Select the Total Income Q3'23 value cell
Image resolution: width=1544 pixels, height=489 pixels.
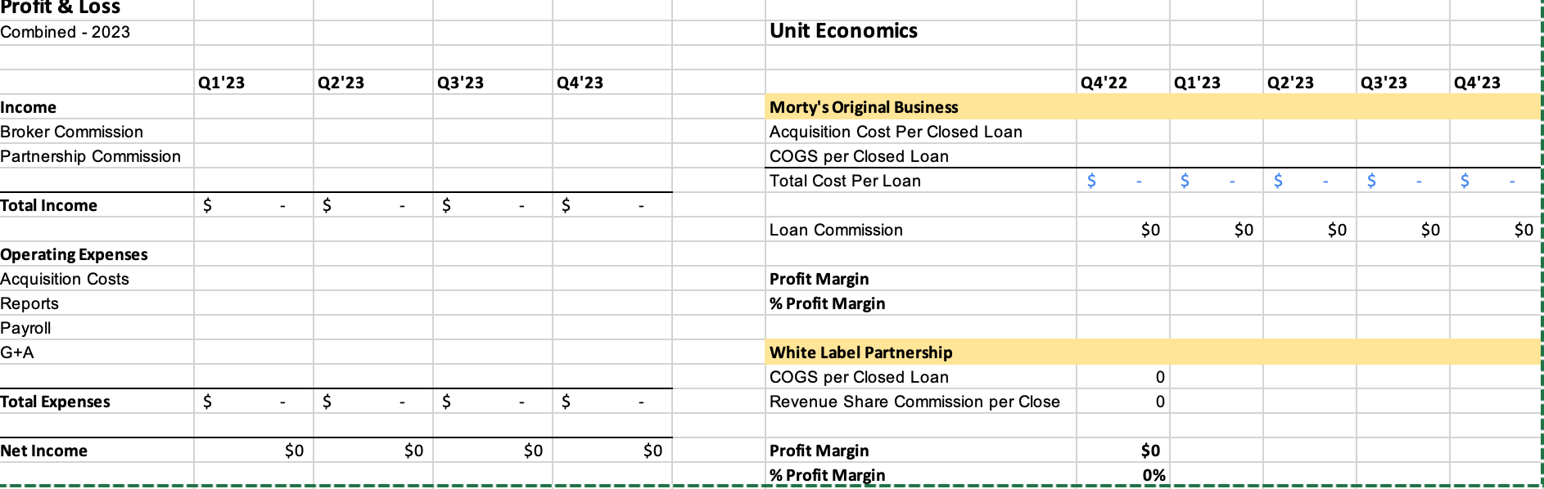point(493,205)
